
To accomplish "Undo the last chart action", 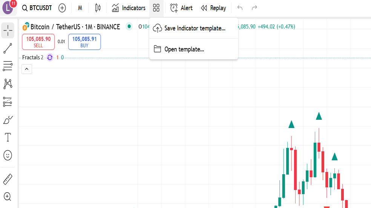I will click(240, 8).
